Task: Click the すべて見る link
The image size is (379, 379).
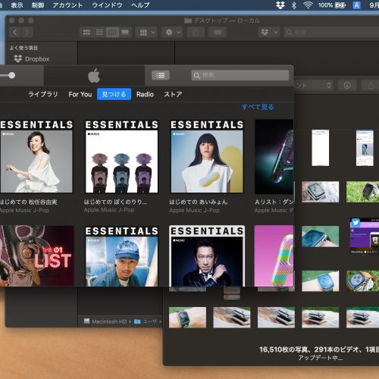Action: 258,107
